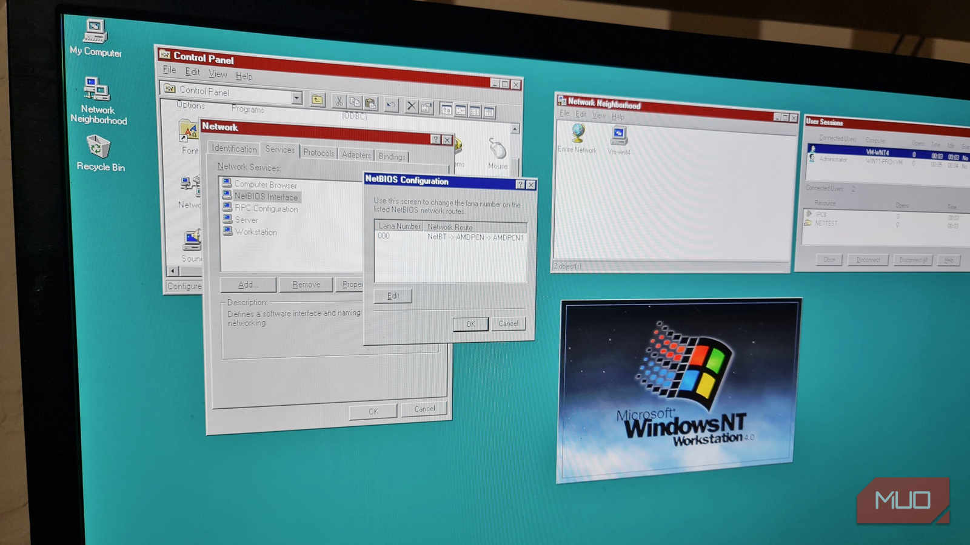Open File menu in Control Panel window
Screen dimensions: 970x545
click(x=169, y=70)
